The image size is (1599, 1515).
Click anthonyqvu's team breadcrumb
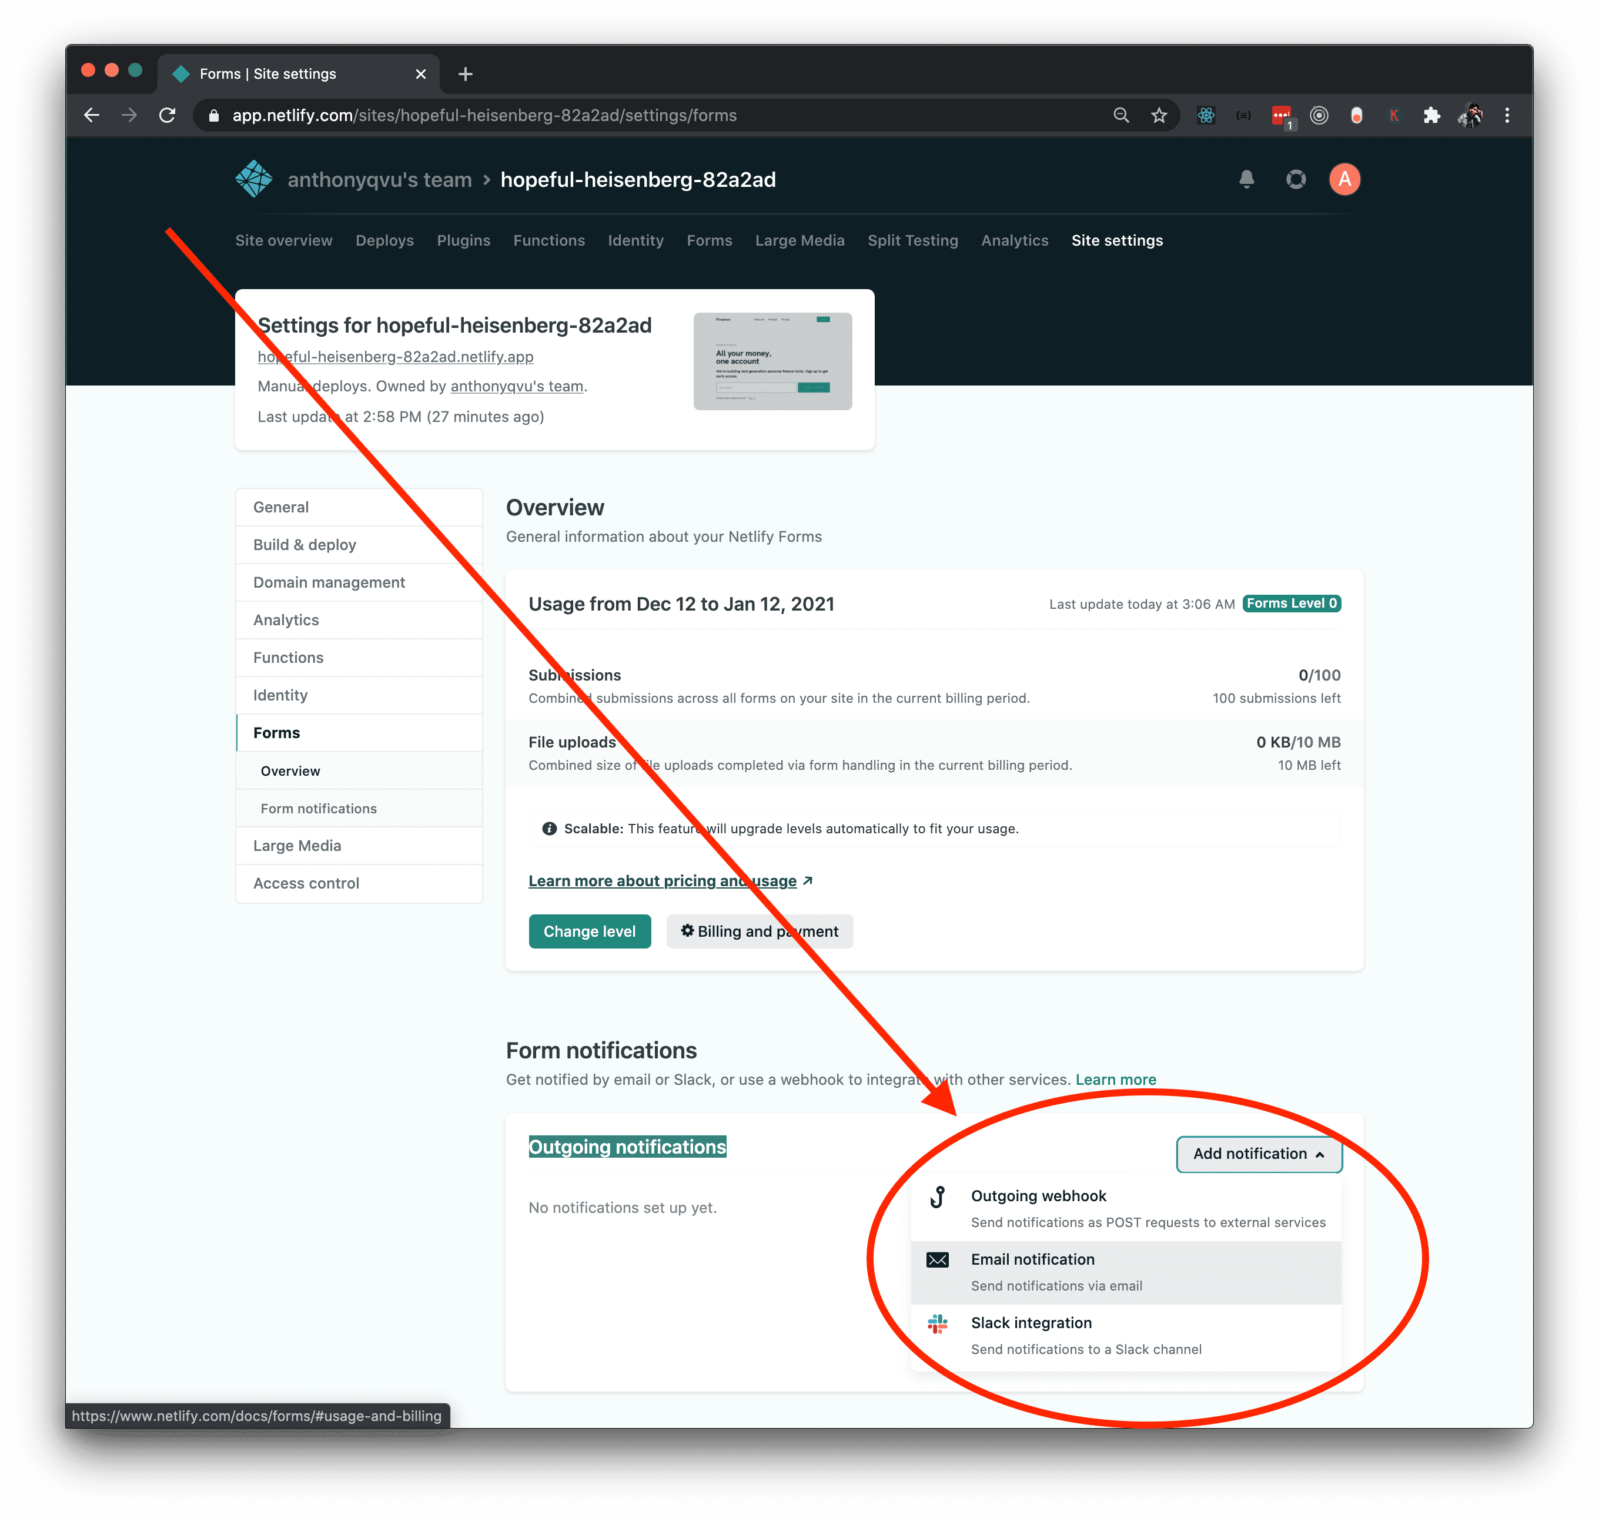[x=379, y=179]
